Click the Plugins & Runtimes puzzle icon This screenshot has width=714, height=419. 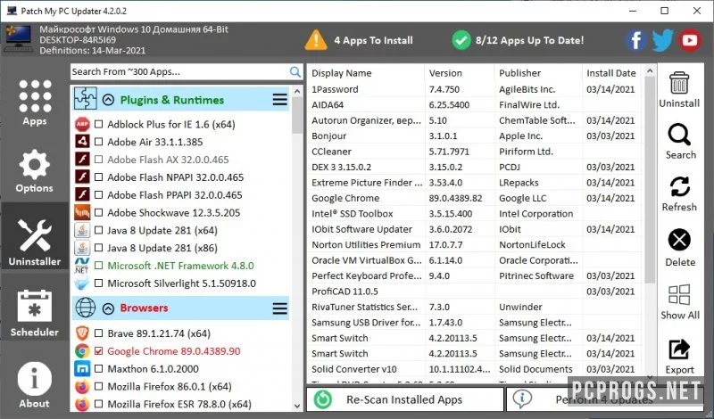point(85,99)
